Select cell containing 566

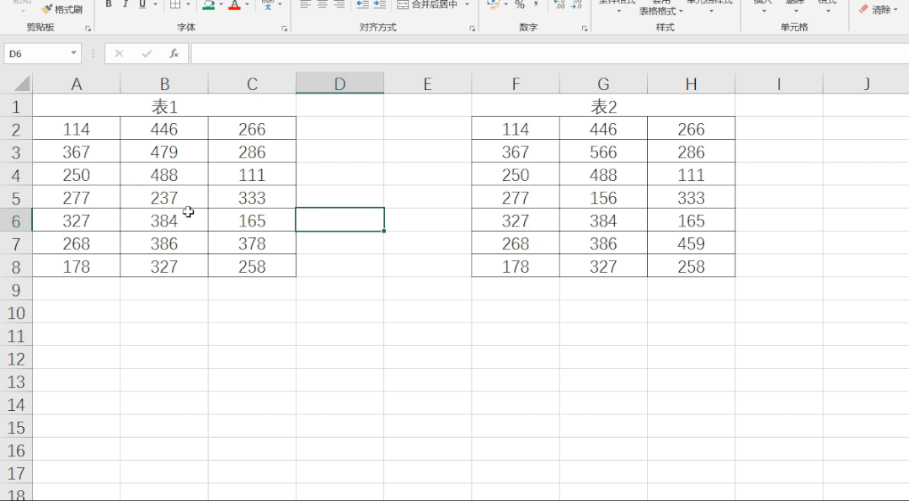click(603, 152)
